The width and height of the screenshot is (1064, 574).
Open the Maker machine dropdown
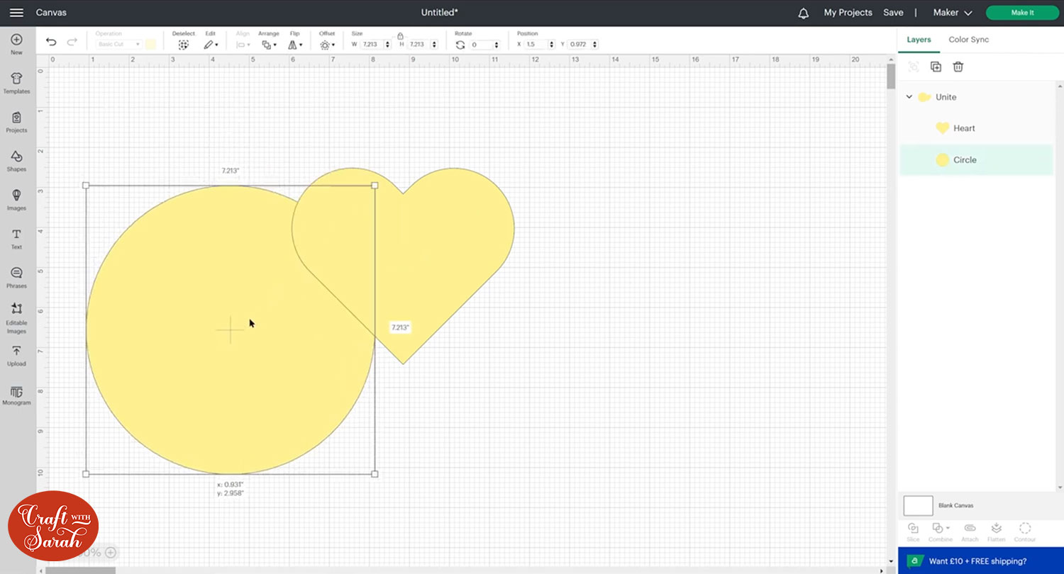tap(952, 13)
